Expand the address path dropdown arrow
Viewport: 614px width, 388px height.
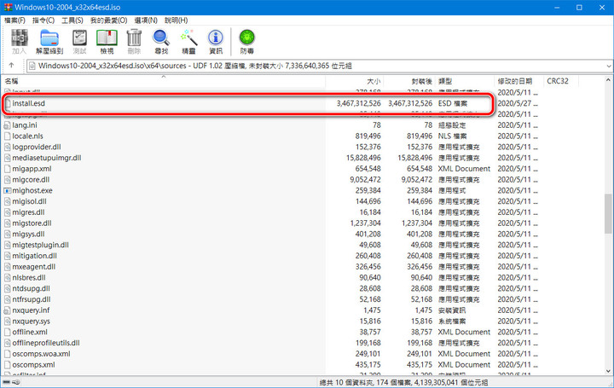609,66
